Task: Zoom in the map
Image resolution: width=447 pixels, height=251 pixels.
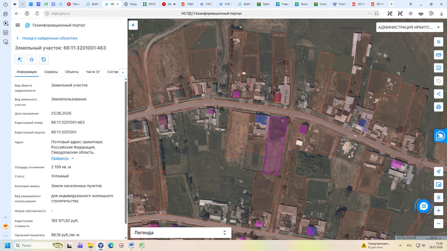Action: 439,211
